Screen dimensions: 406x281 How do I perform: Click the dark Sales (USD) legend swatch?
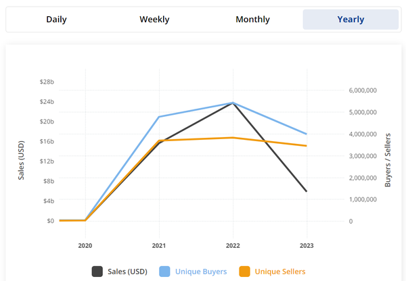click(97, 272)
